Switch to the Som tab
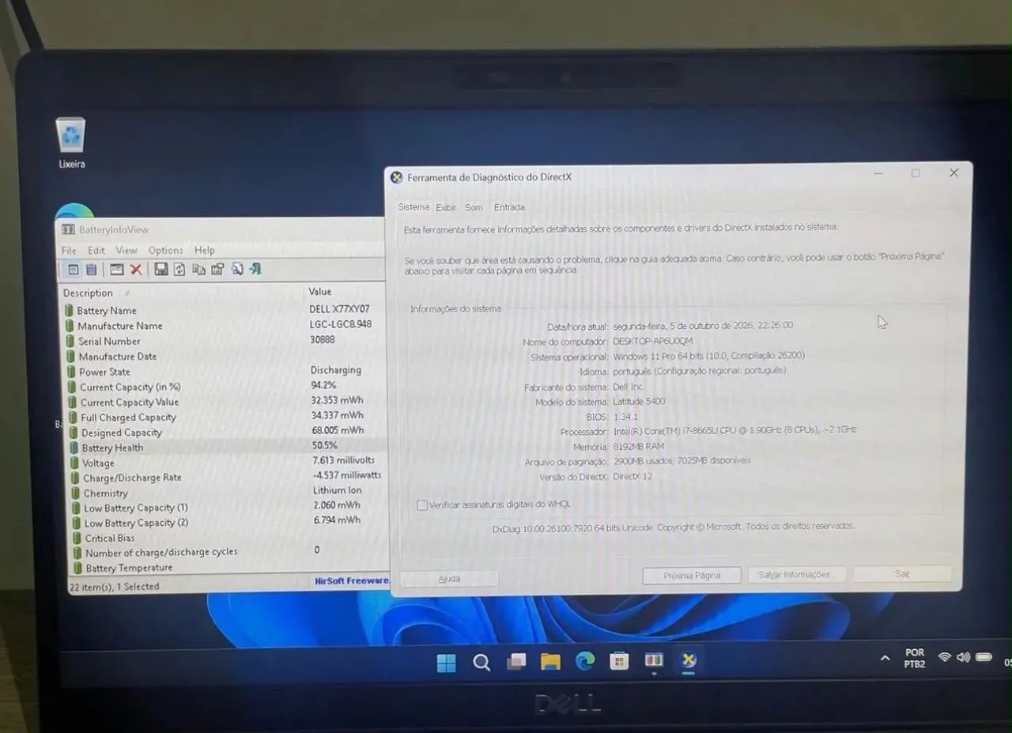Viewport: 1012px width, 733px height. [474, 207]
